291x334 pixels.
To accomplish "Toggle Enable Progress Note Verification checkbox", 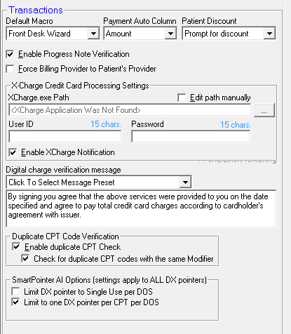I will (x=10, y=54).
